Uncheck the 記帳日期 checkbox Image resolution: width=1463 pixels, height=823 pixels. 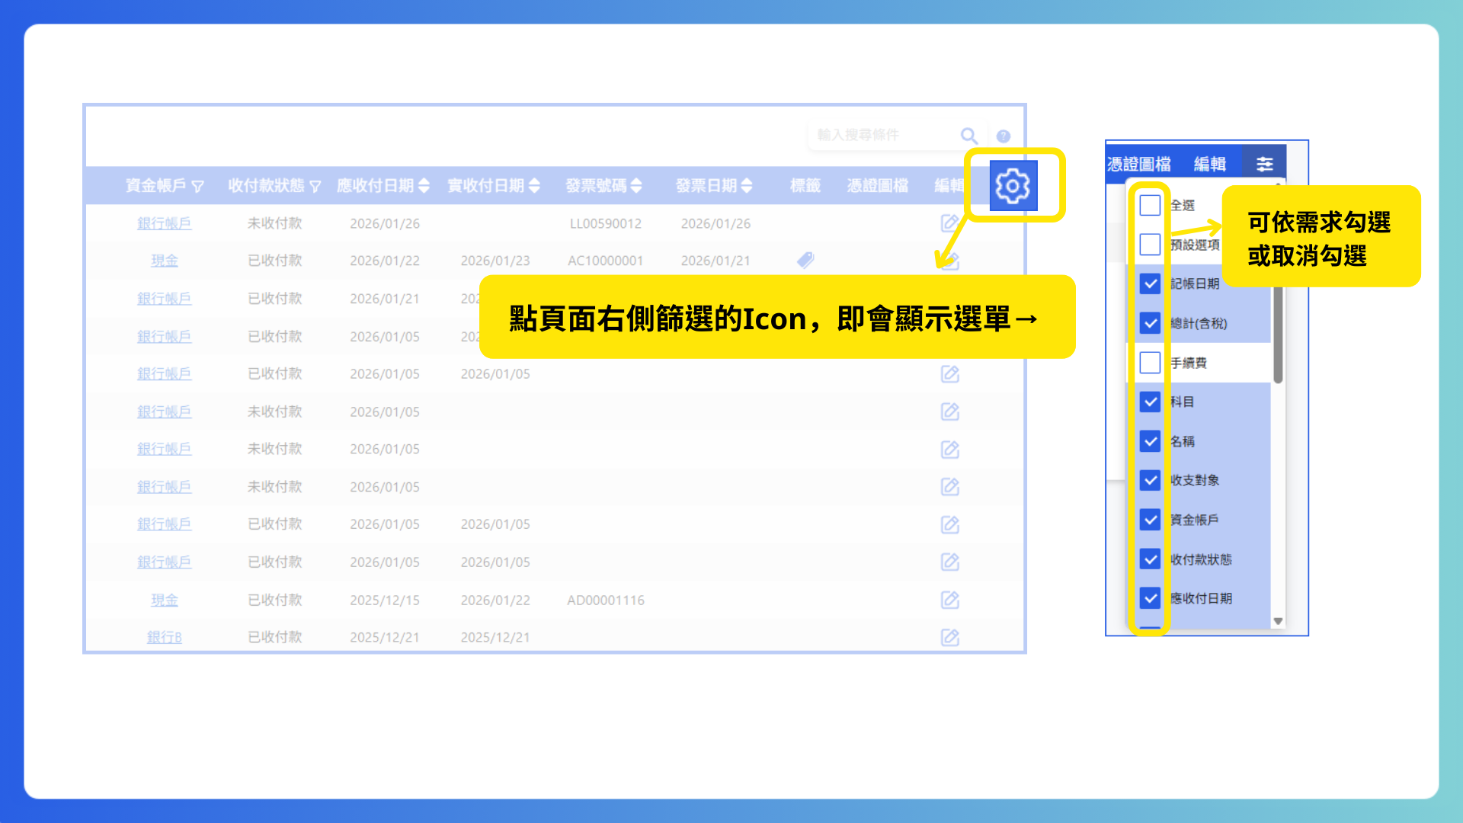click(1150, 283)
